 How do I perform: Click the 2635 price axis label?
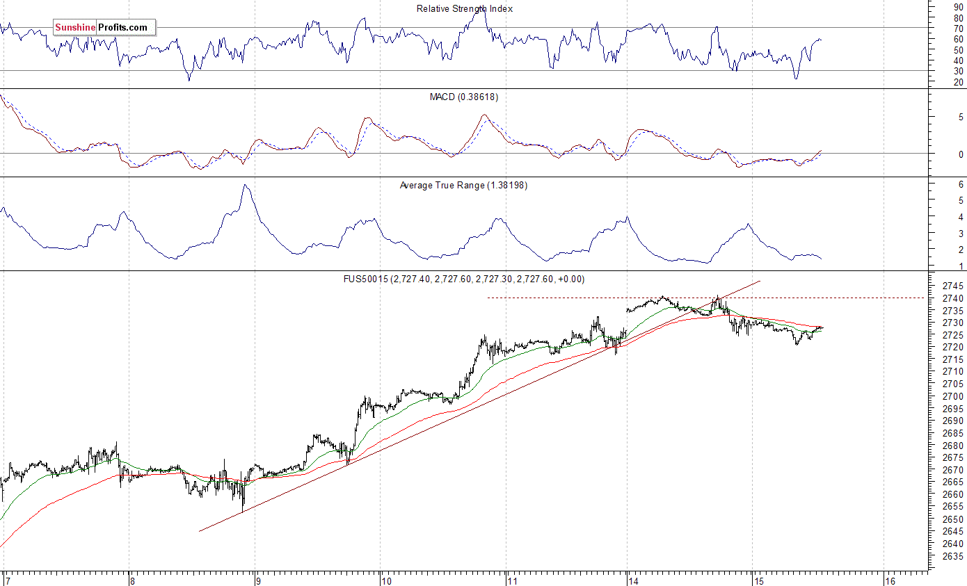click(x=954, y=556)
